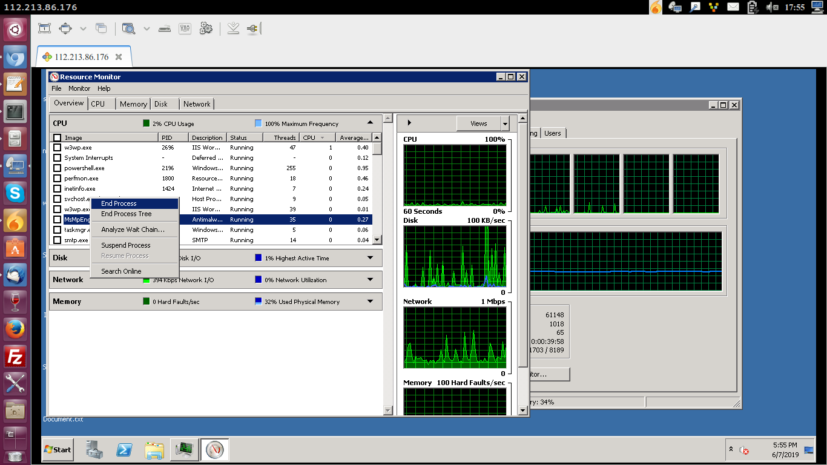Click the Remmina scaled mode toolbar icon

point(65,28)
